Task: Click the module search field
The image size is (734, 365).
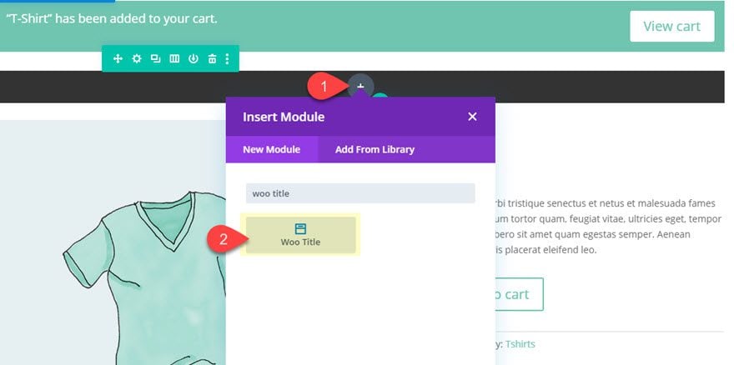Action: pyautogui.click(x=360, y=193)
